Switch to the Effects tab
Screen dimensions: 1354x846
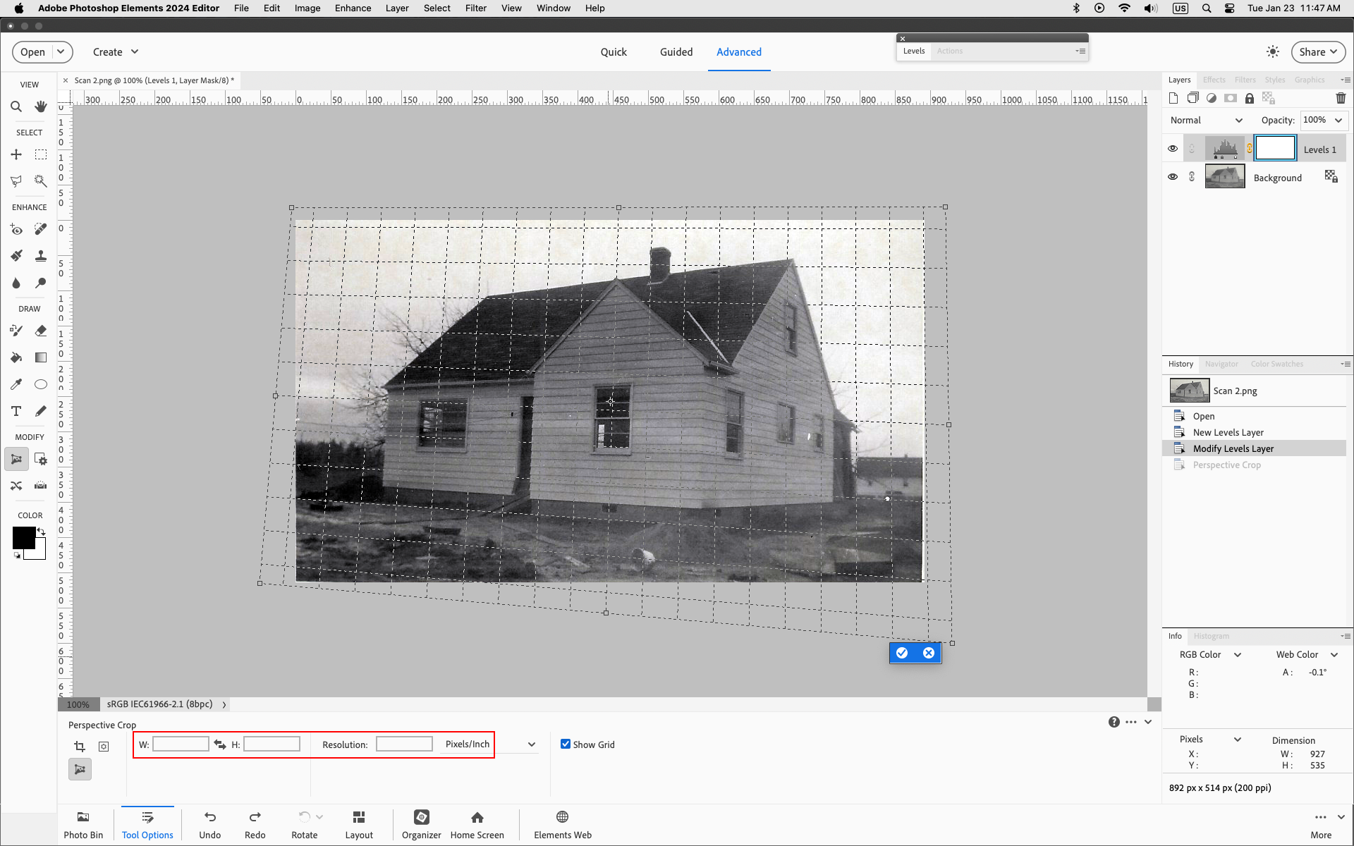click(x=1214, y=80)
